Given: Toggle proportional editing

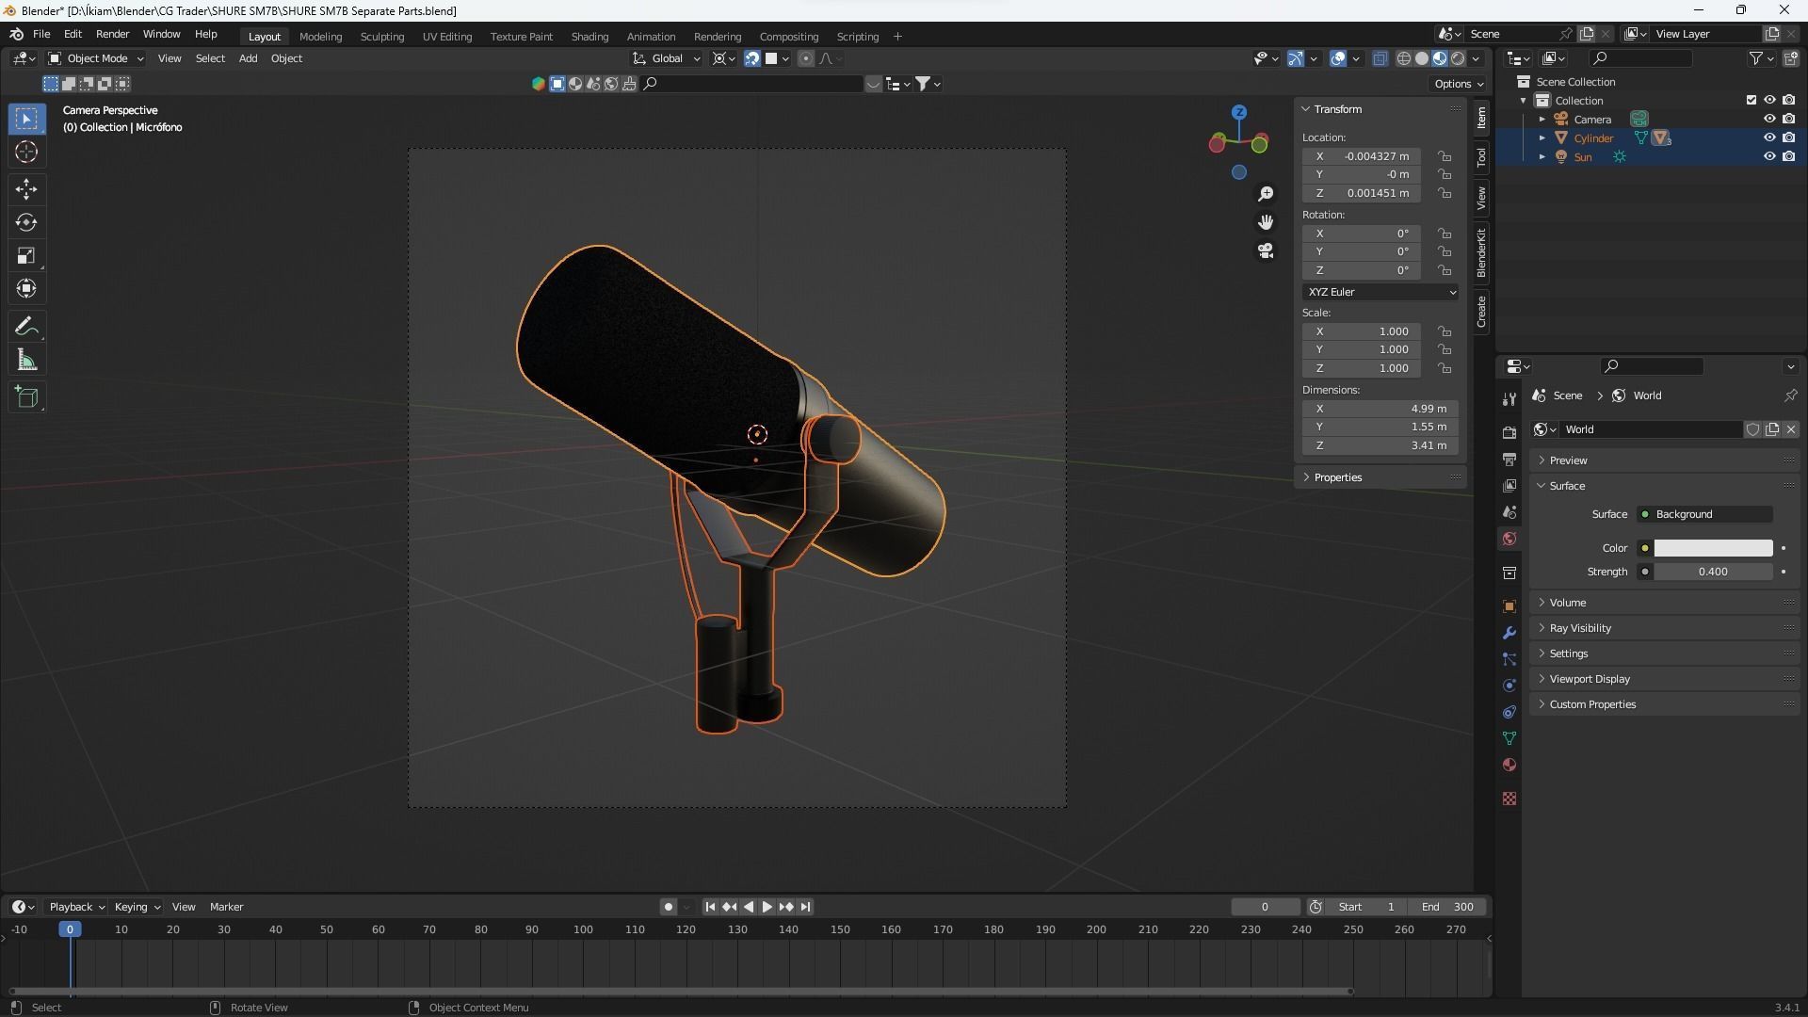Looking at the screenshot, I should tap(806, 58).
